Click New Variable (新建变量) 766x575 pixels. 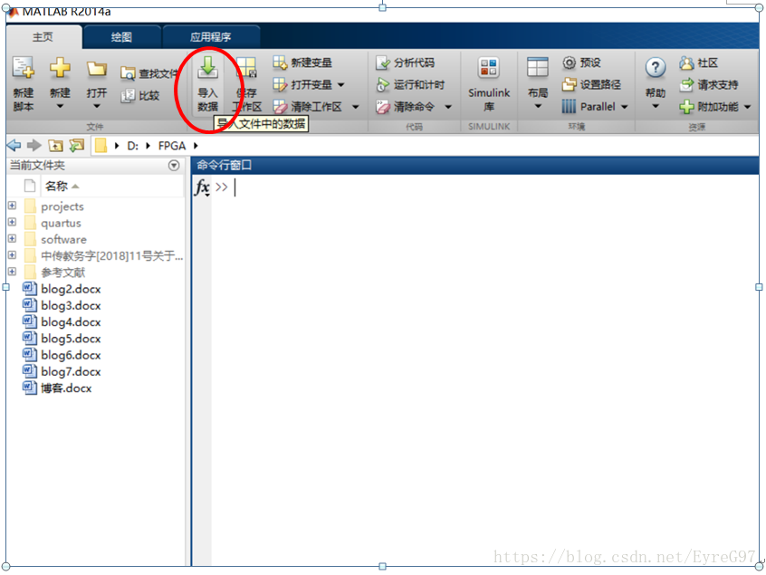[302, 62]
